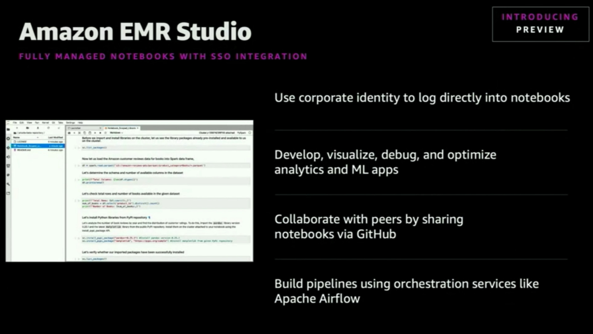This screenshot has height=334, width=593.
Task: Toggle the file browser sidebar panel
Action: click(x=8, y=130)
